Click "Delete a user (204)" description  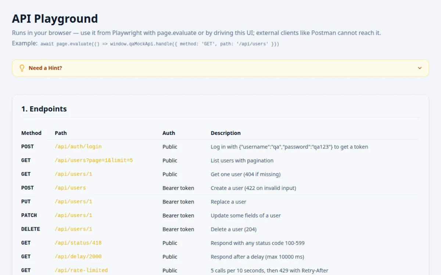[x=233, y=229]
